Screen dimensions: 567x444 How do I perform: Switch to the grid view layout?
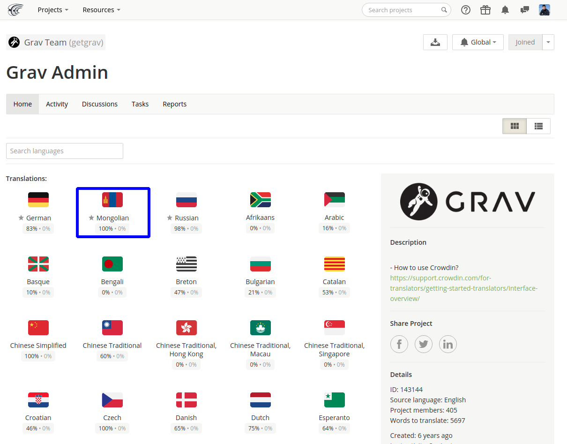[x=515, y=126]
